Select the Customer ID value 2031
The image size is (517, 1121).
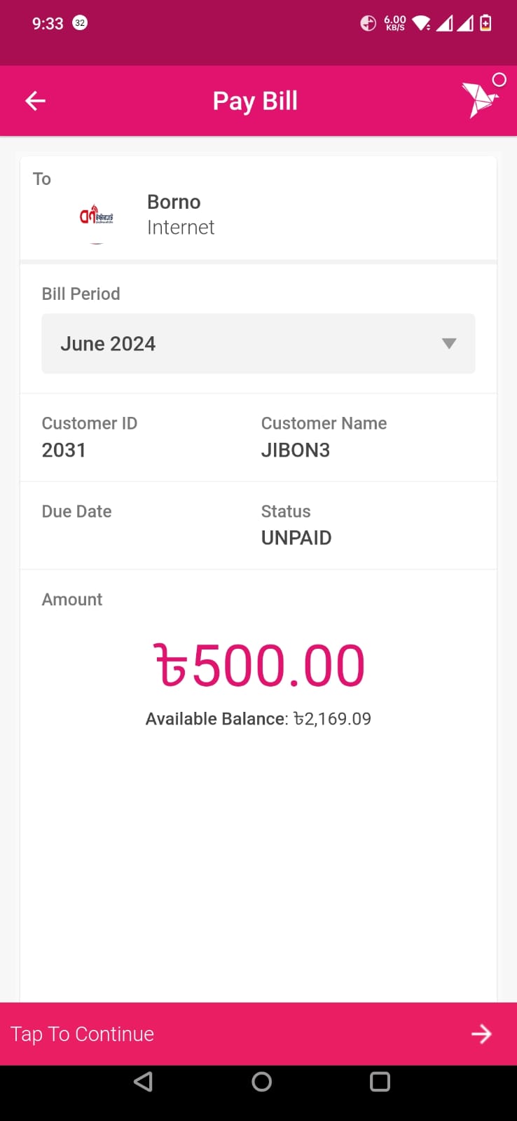point(64,450)
